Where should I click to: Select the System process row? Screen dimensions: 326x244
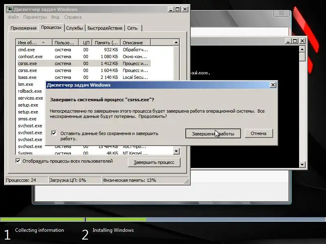(x=84, y=153)
